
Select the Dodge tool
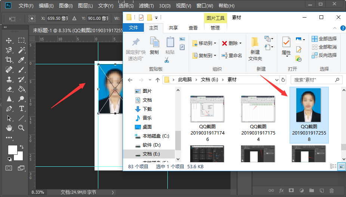[21, 99]
